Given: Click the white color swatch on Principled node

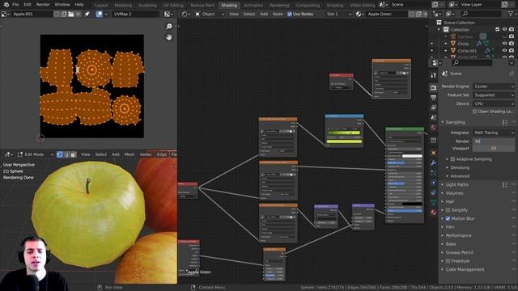Looking at the screenshot, I should pos(412,156).
